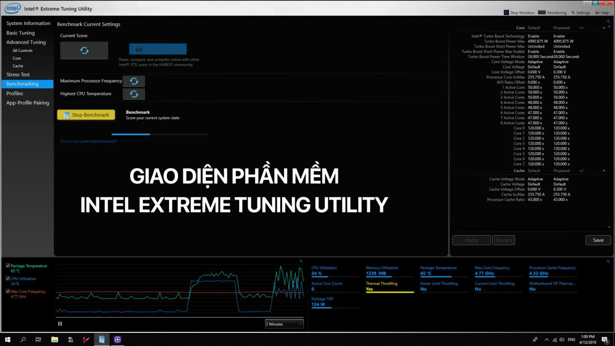
Task: Click wrench icon above the monitoring graph
Action: point(301,261)
